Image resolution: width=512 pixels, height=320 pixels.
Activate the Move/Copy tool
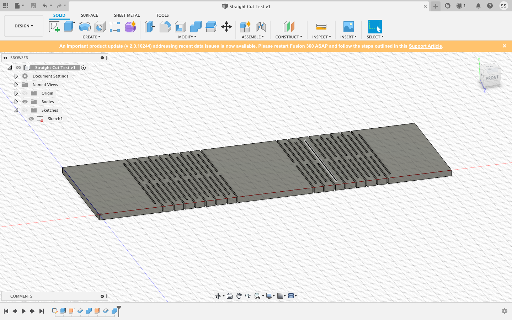226,27
